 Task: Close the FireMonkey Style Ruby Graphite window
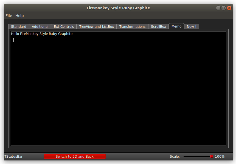click(x=229, y=8)
